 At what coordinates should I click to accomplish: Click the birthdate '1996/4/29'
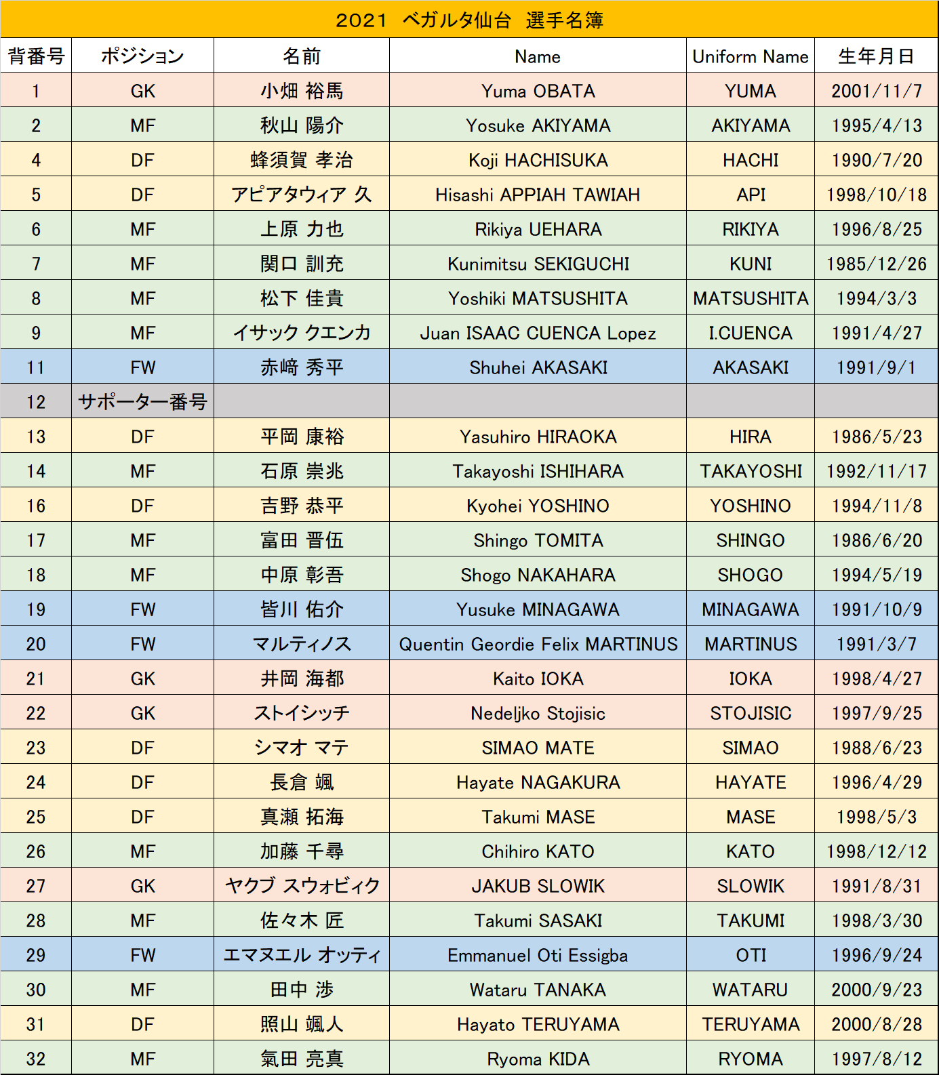click(x=877, y=782)
